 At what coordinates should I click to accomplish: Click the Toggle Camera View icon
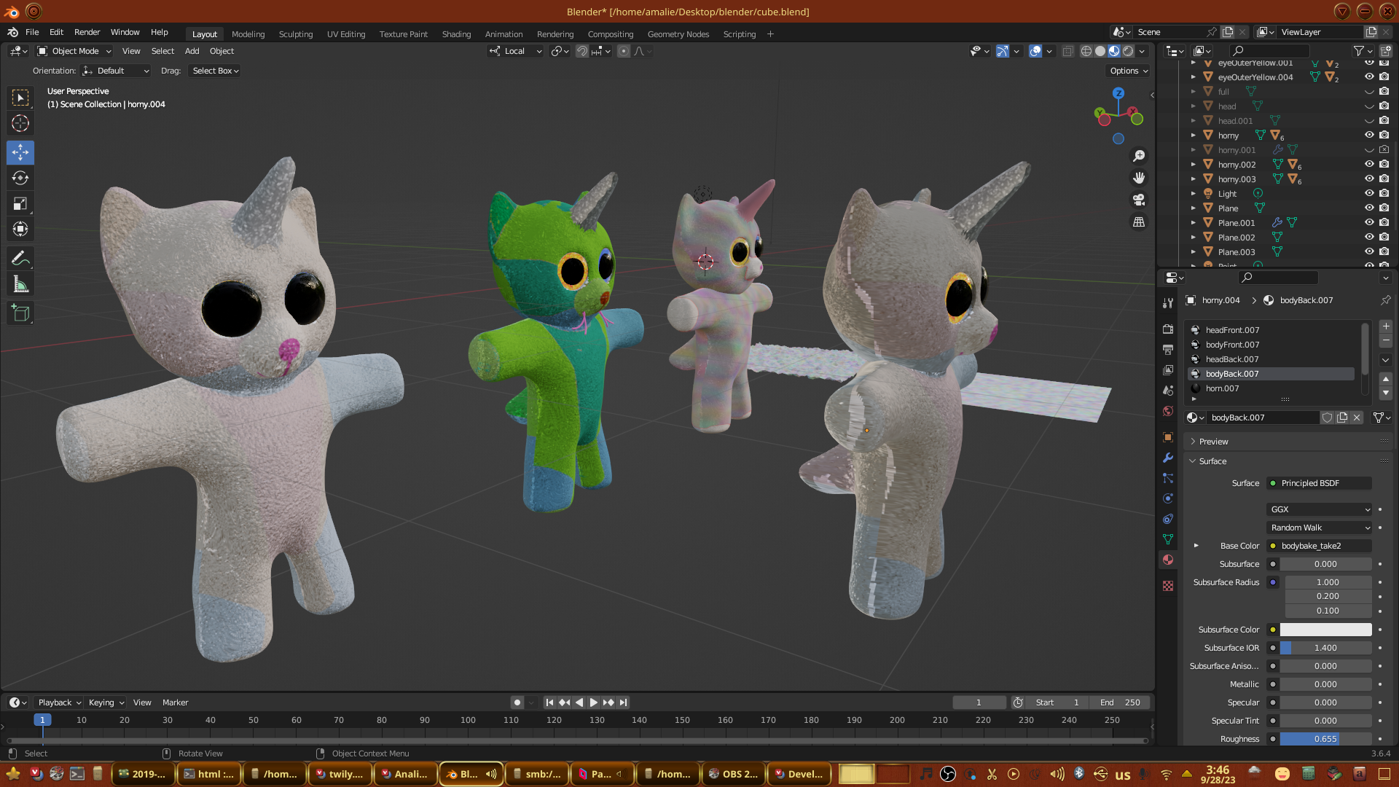1139,200
